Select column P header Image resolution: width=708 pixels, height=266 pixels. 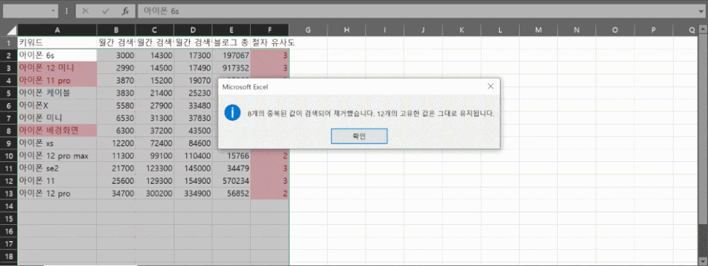(x=653, y=30)
